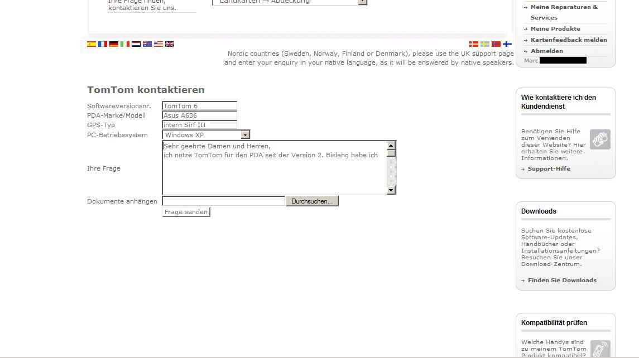This screenshot has height=358, width=639.
Task: Open the Meine Produkte link
Action: [555, 28]
